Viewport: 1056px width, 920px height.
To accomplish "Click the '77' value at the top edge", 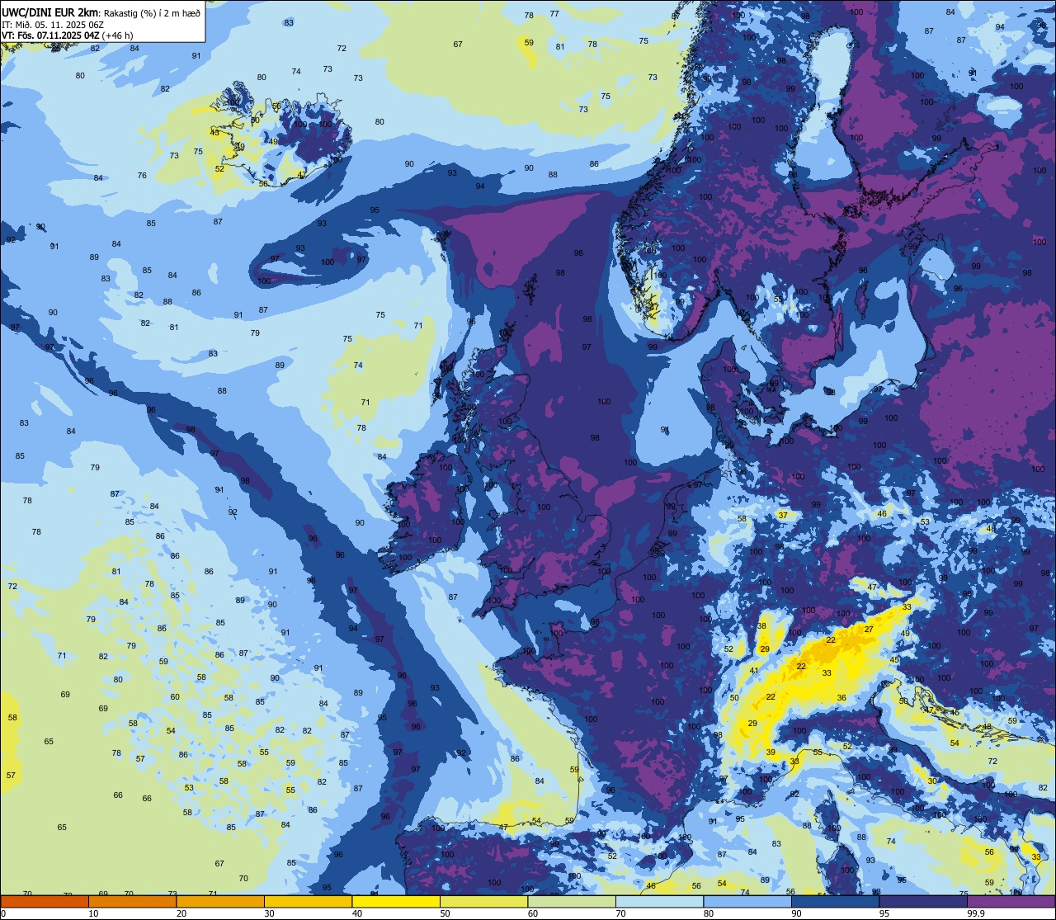I will 554,14.
